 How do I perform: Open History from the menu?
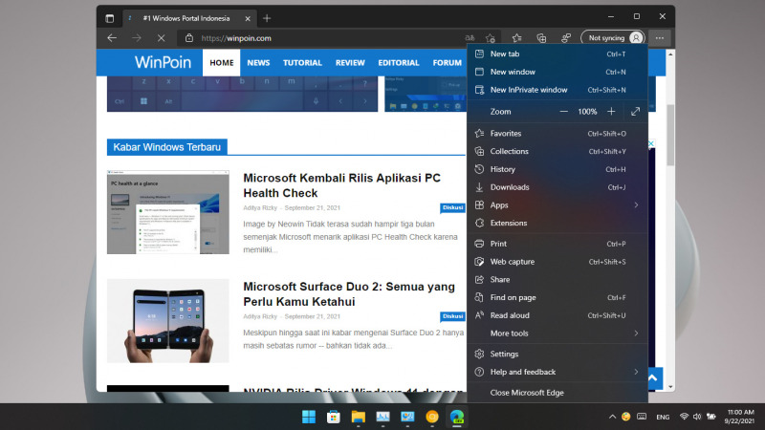[557, 169]
